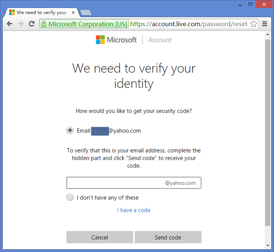This screenshot has width=274, height=252.
Task: Open the Chrome hamburger menu
Action: 265,24
